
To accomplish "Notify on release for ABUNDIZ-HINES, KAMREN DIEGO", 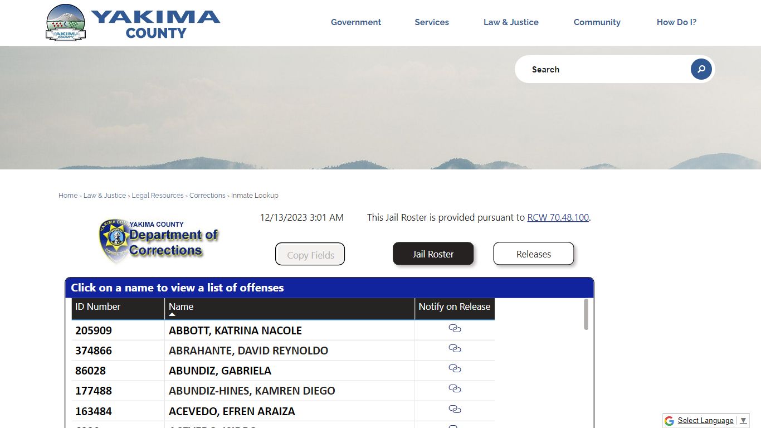I will [455, 389].
